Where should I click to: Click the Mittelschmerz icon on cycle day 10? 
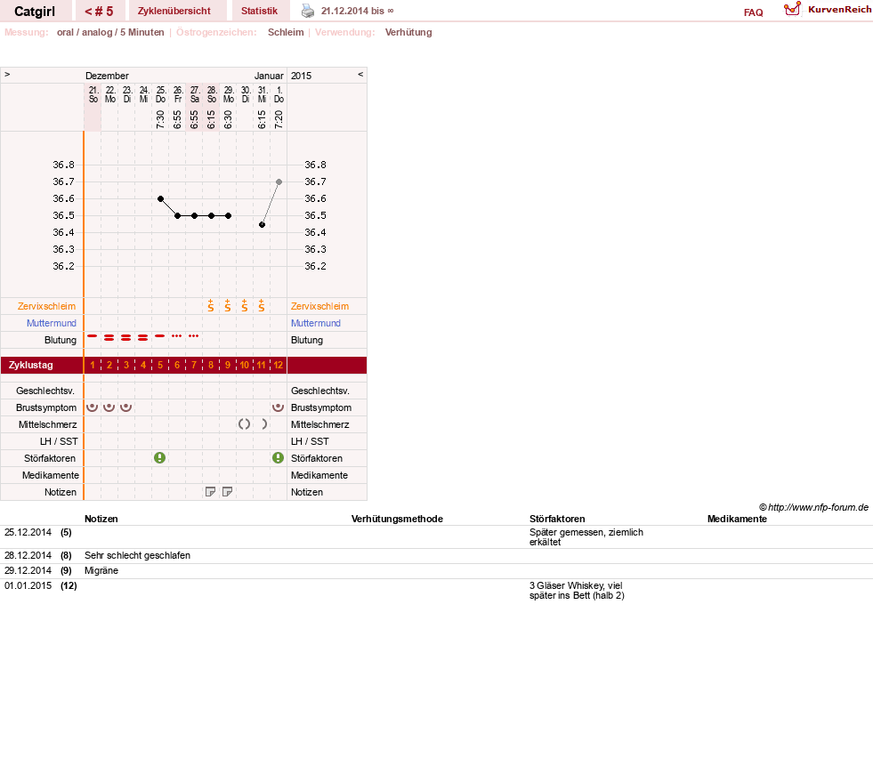coord(244,424)
